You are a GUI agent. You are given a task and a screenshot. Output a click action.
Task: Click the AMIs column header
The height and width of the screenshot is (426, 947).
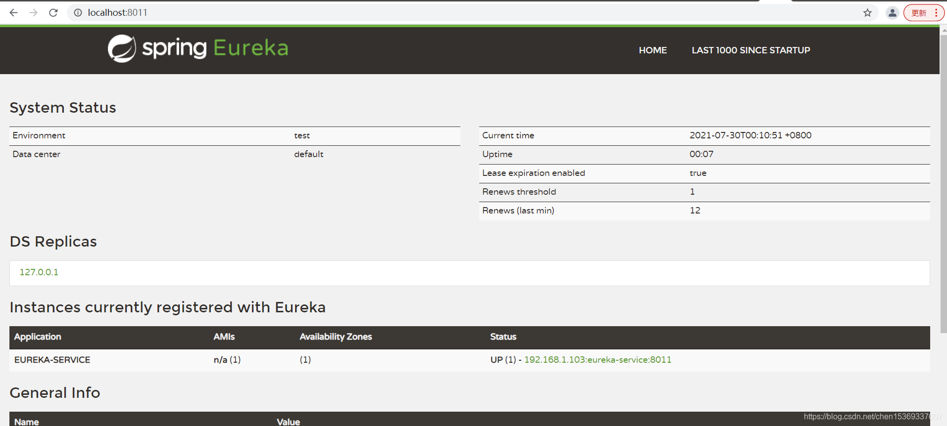point(224,337)
